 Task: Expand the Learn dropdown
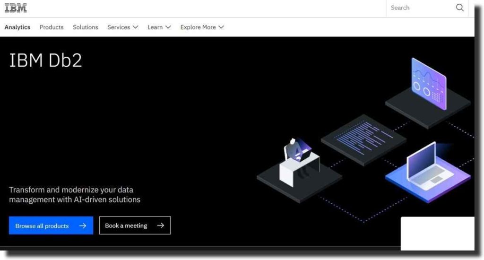pyautogui.click(x=159, y=27)
